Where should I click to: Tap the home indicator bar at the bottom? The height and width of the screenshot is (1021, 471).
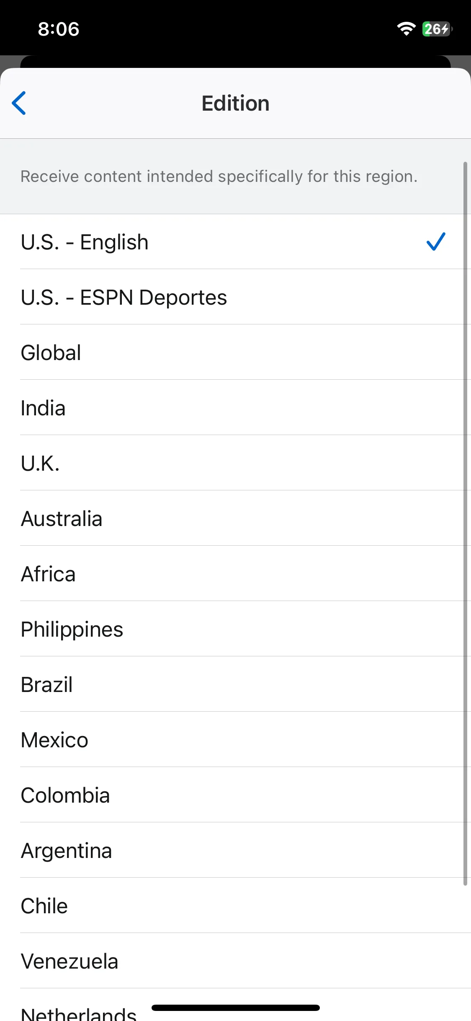tap(236, 1008)
